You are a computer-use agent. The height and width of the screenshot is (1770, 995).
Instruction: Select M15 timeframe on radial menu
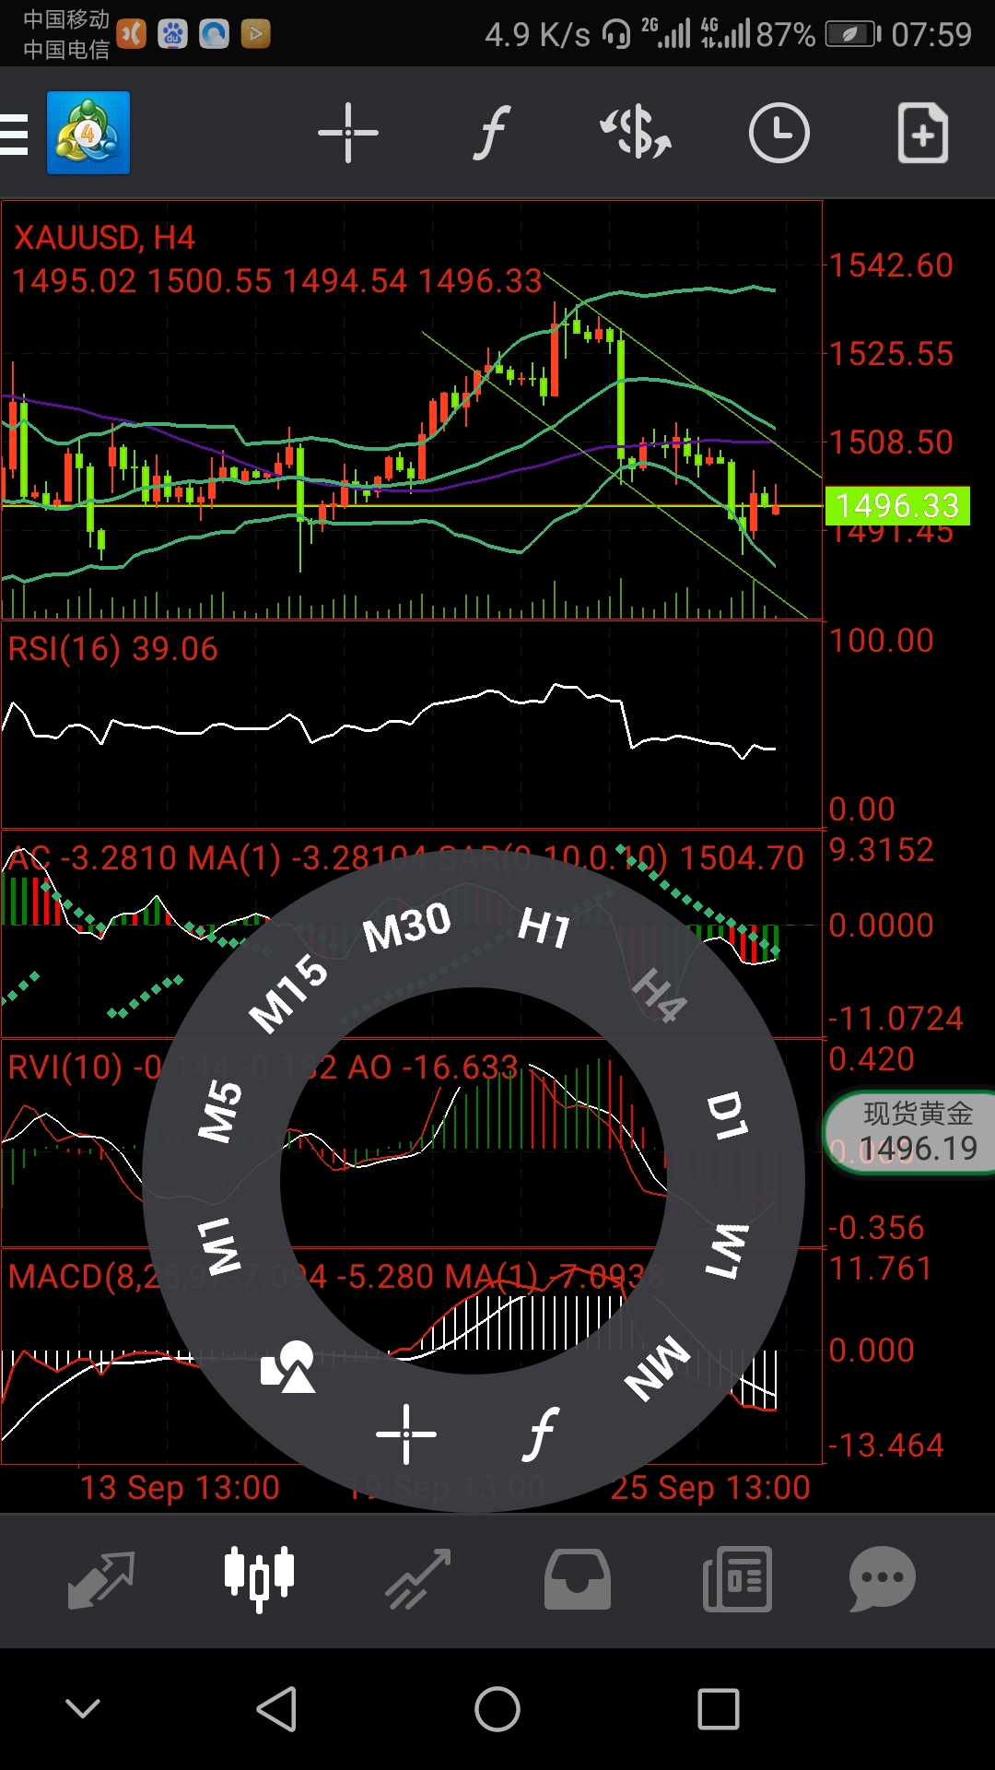[x=288, y=994]
